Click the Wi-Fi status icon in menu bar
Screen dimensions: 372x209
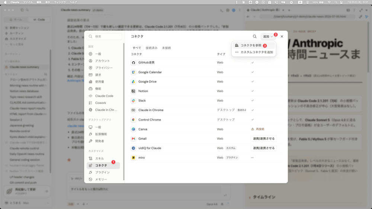point(329,2)
